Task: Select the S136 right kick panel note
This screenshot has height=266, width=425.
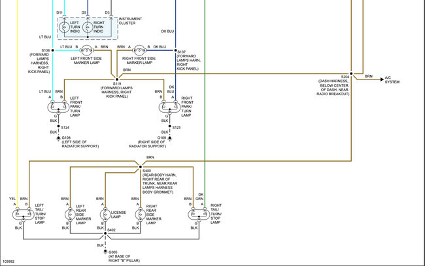Action: 39,63
